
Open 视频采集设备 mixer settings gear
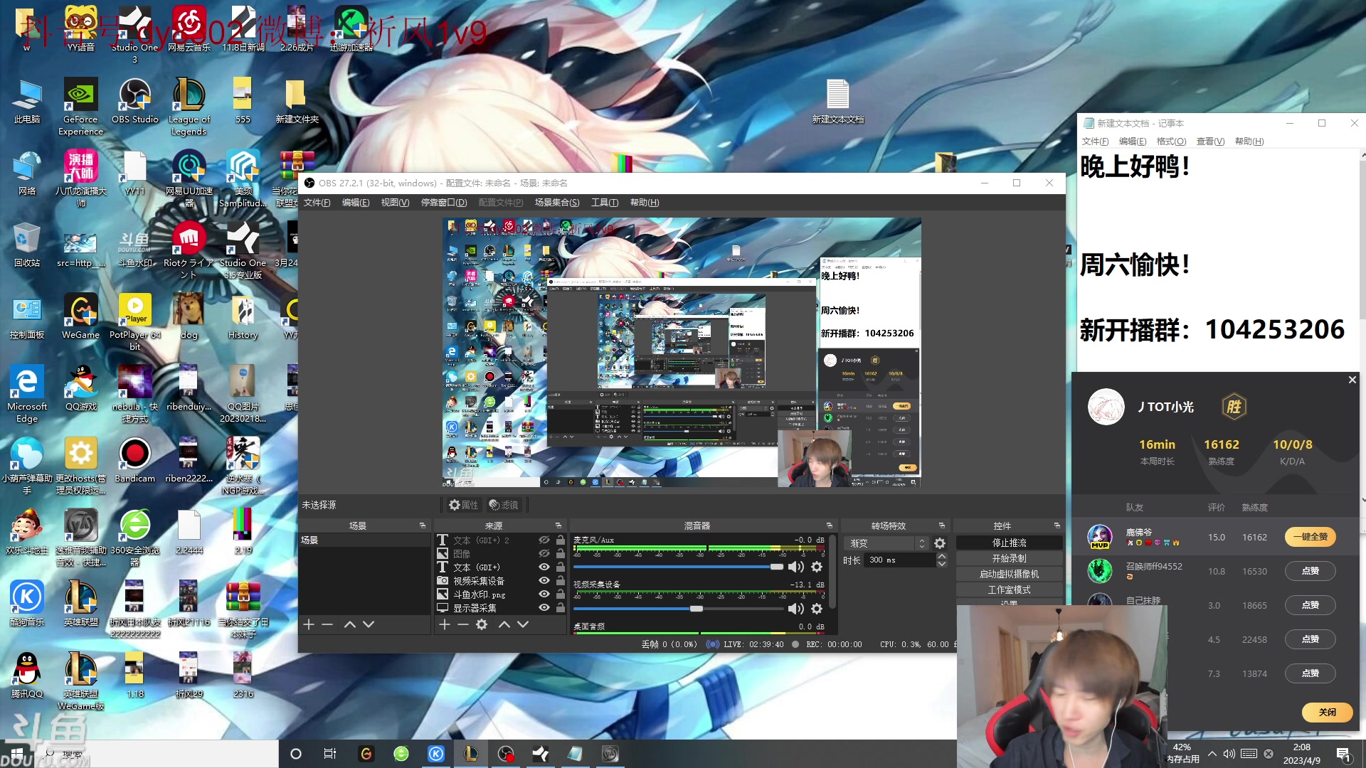[x=817, y=609]
